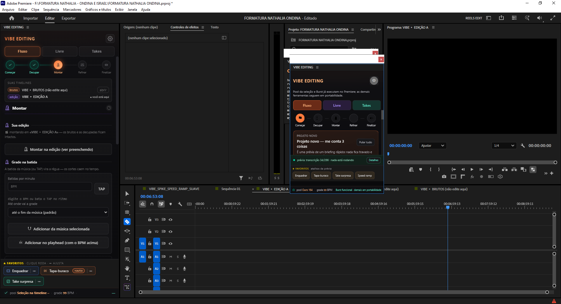Open Controles de efeitos panel menu
Viewport: 561px width, 304px height.
(x=203, y=27)
